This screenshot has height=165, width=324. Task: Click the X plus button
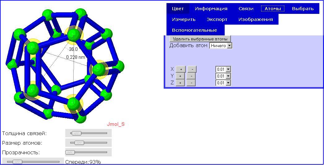tap(181, 69)
